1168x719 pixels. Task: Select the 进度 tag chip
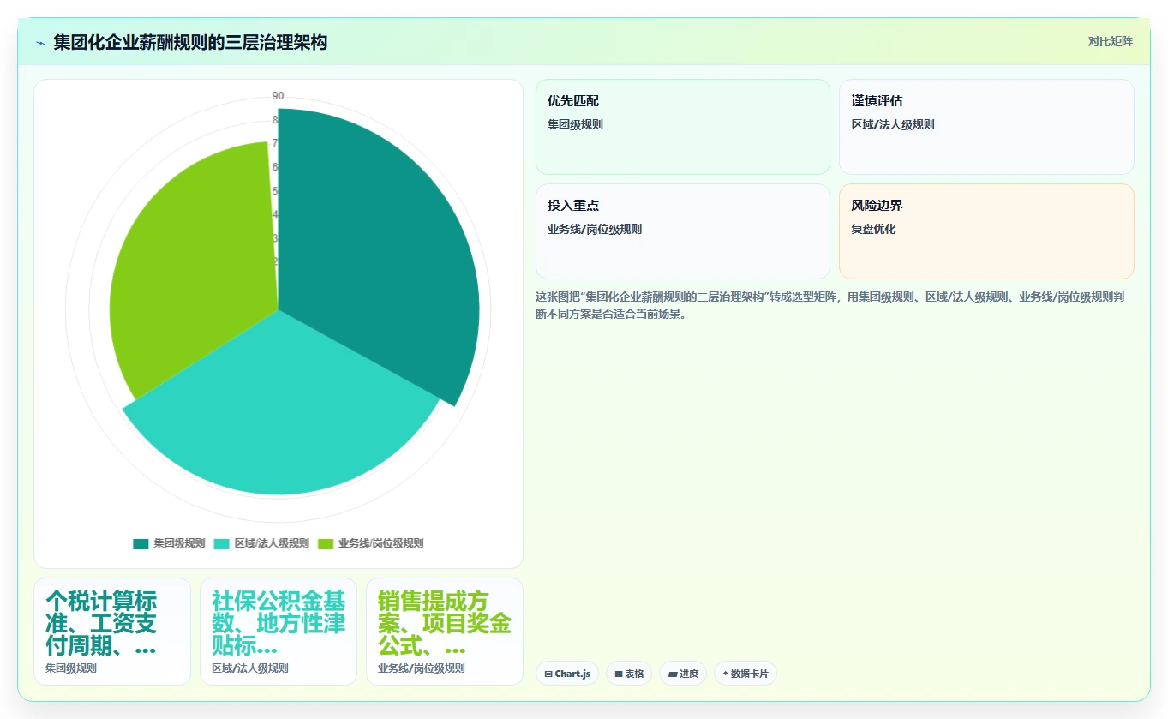click(x=683, y=674)
